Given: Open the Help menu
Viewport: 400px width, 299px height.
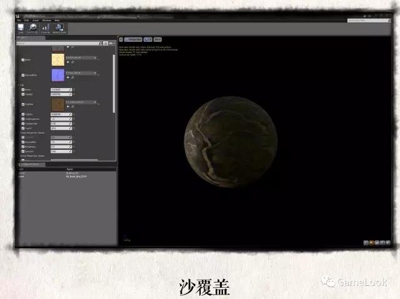Looking at the screenshot, I should click(57, 21).
